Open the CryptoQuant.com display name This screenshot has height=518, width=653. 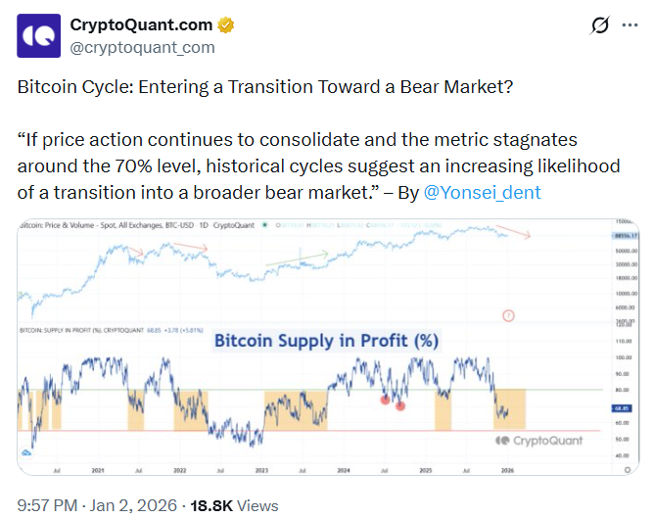tap(138, 24)
